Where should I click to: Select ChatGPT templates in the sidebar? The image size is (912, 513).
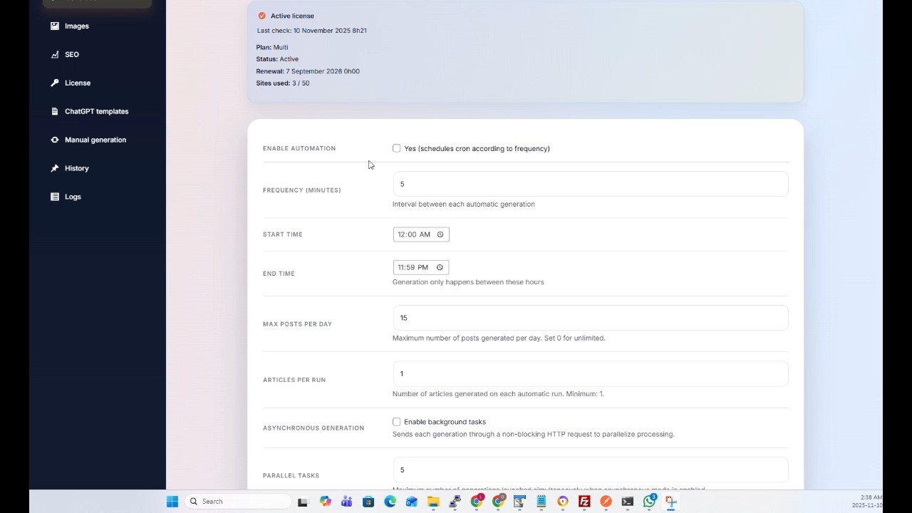click(55, 111)
